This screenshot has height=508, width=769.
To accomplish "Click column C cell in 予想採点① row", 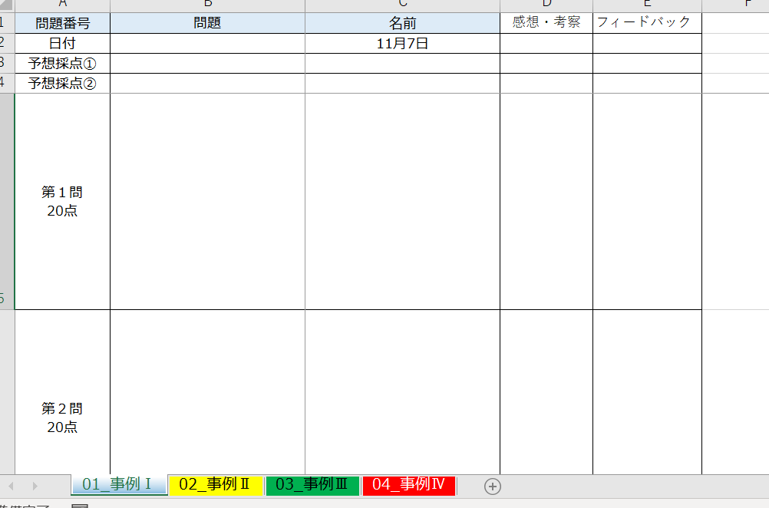I will [x=402, y=63].
